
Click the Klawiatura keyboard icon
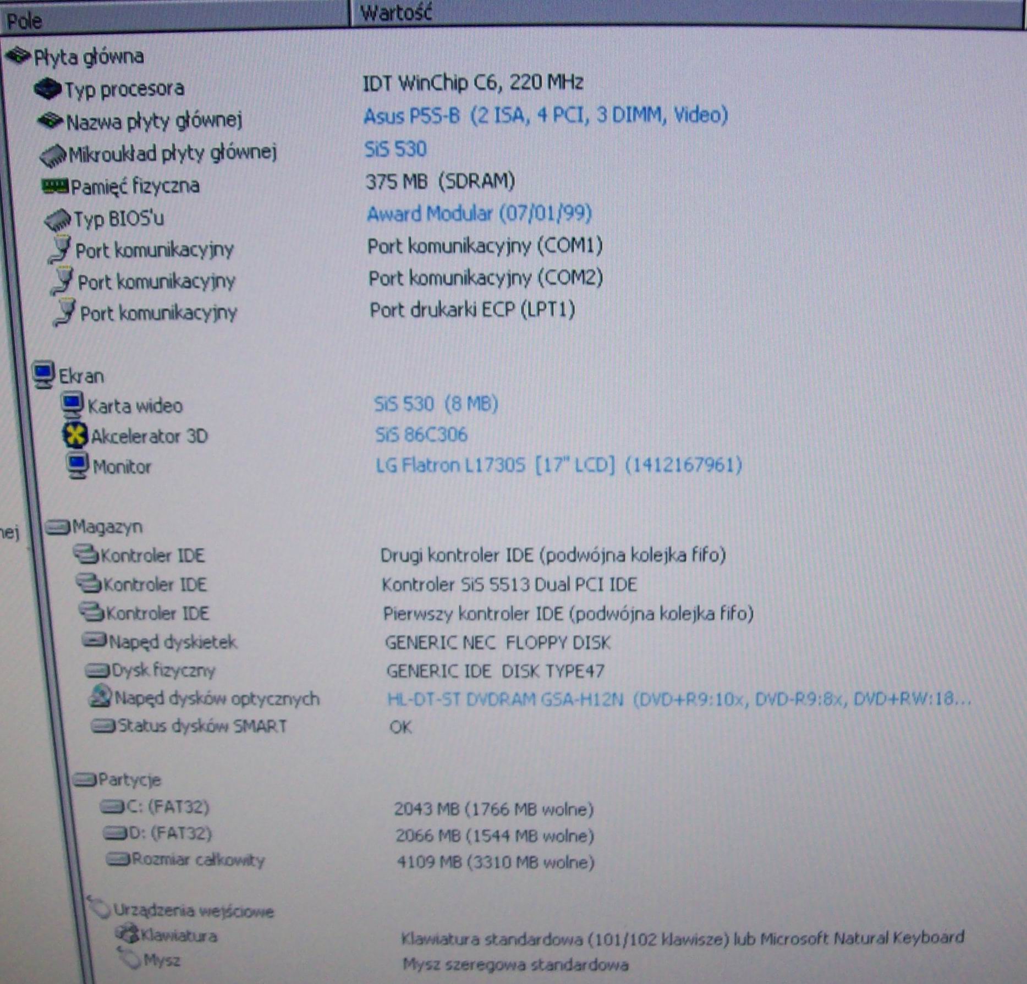(x=127, y=933)
